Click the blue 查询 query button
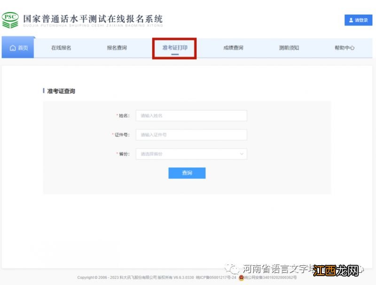376x285 pixels. [187, 173]
